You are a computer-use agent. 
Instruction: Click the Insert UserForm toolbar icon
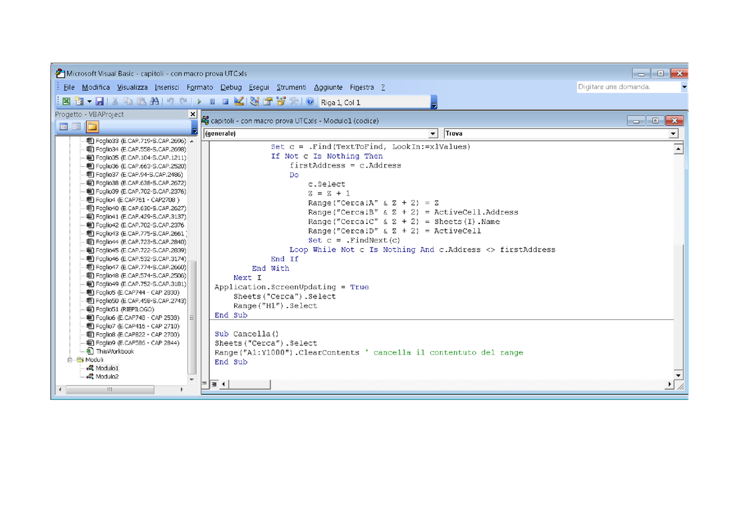click(x=79, y=102)
